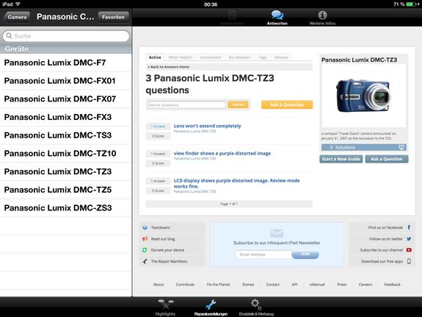Click the Fix the Planet footer link

pos(218,285)
